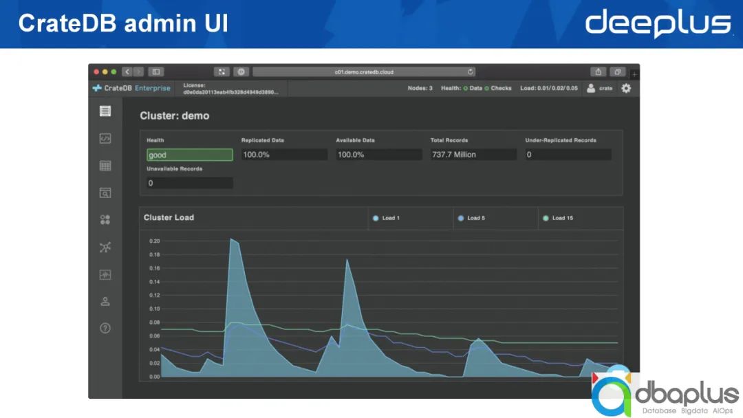
Task: Click the address bar with c01.demo.cratedb.cloud
Action: 365,71
